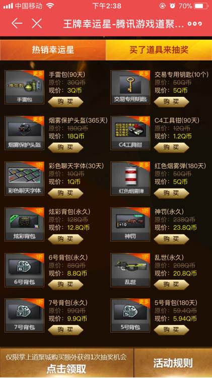The height and width of the screenshot is (378, 212).
Task: Switch to 热销幸运星 tab
Action: [53, 50]
